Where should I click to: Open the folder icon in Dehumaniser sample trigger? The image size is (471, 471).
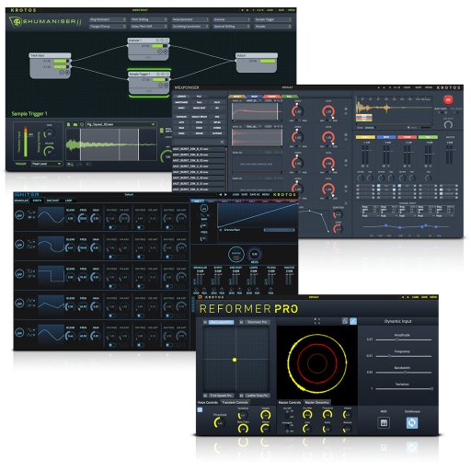pos(75,124)
